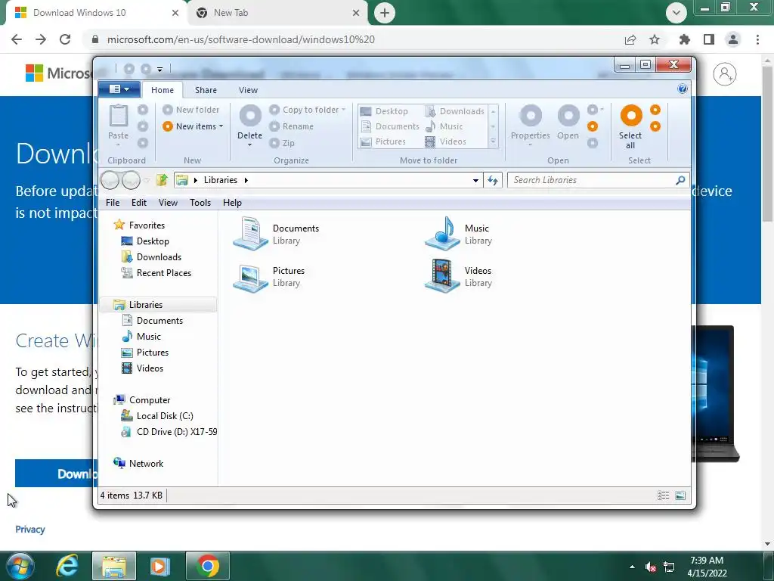Click the Chrome address bar URL
Image resolution: width=774 pixels, height=581 pixels.
tap(241, 39)
